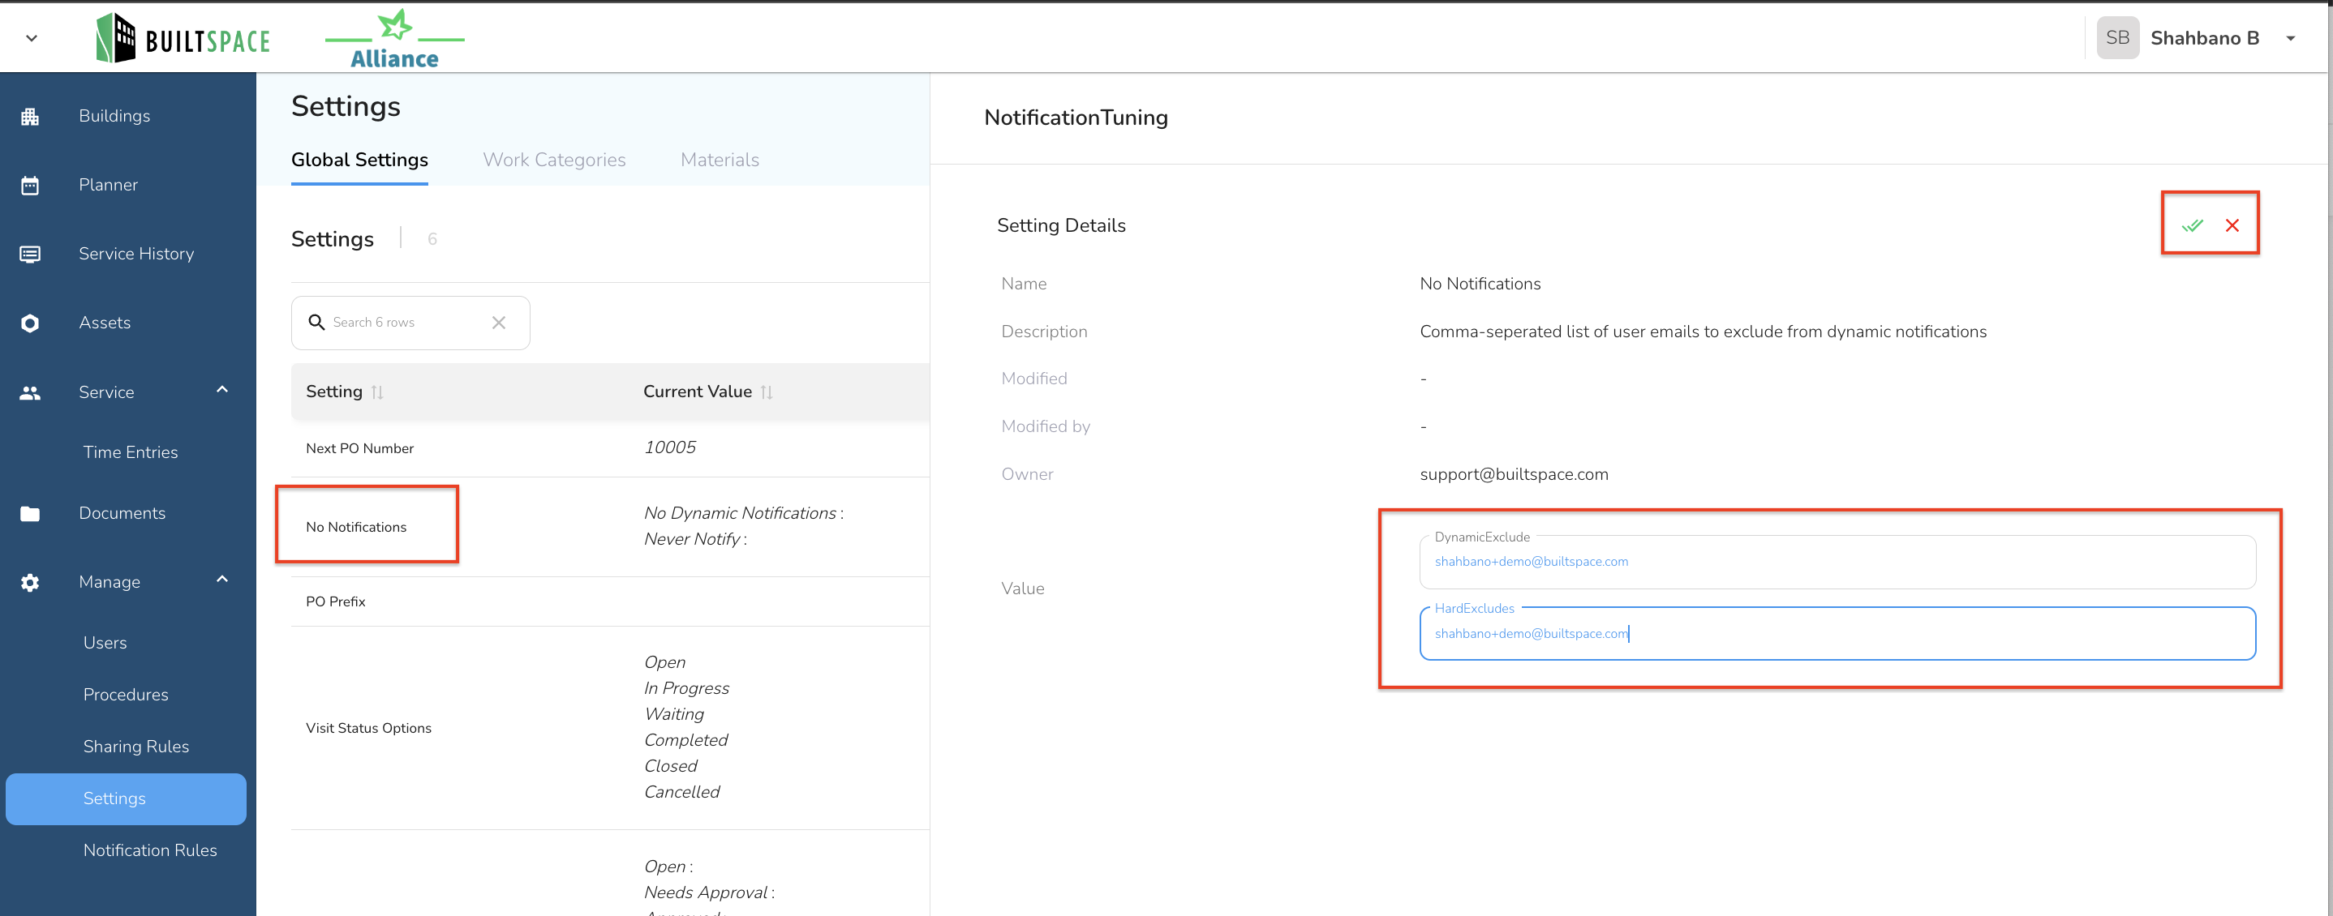Go to Procedures page
The width and height of the screenshot is (2333, 916).
click(x=125, y=696)
